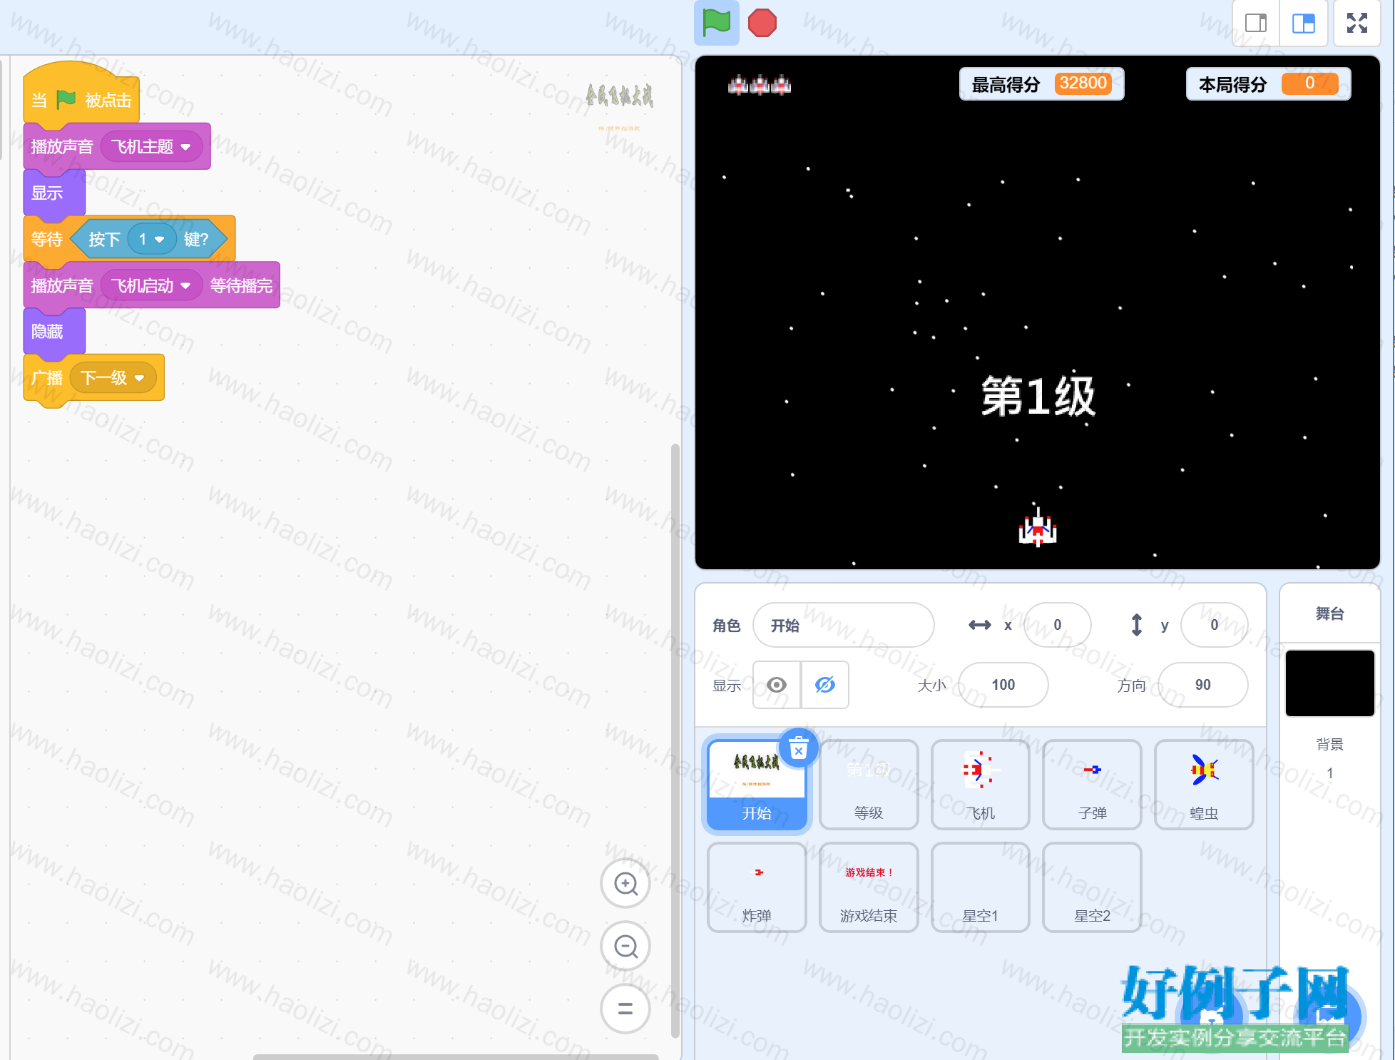Select the 飞机 sprite

pos(981,784)
